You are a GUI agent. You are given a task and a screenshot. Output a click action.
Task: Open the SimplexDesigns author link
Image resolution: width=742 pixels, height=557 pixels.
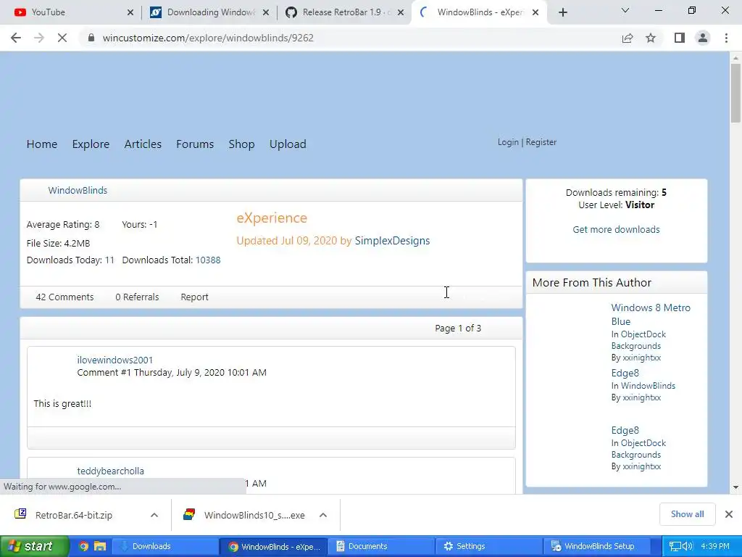[392, 241]
